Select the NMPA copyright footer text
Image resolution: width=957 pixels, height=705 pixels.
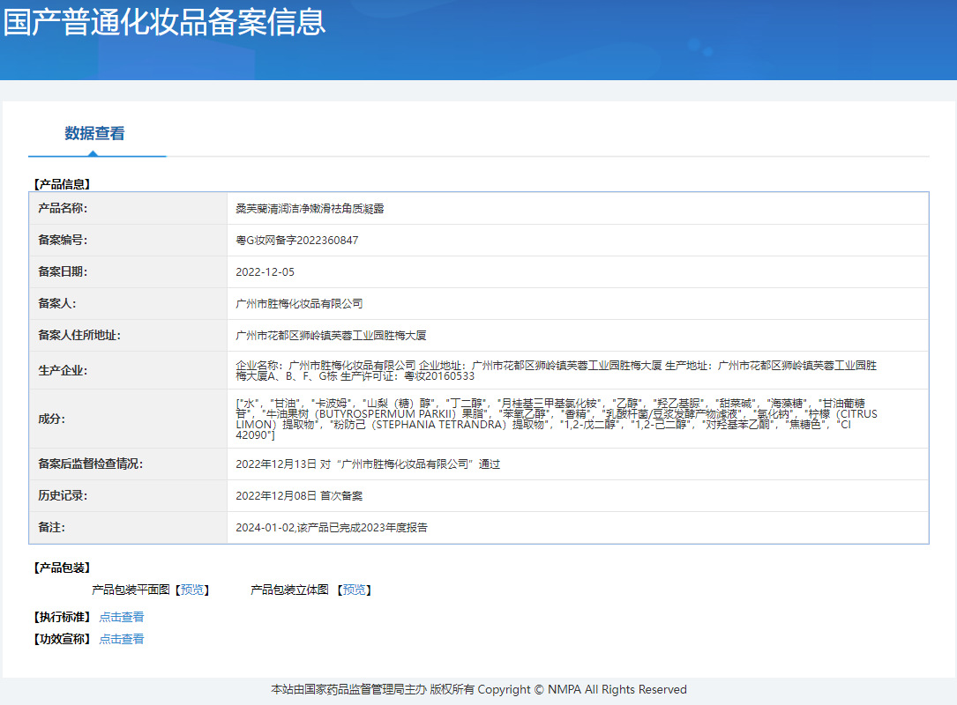(479, 689)
